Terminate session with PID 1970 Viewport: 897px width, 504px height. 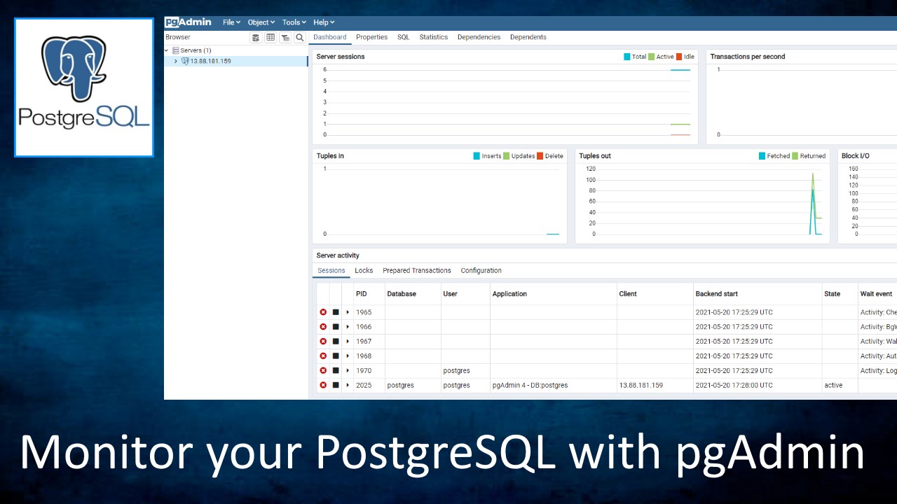click(323, 371)
